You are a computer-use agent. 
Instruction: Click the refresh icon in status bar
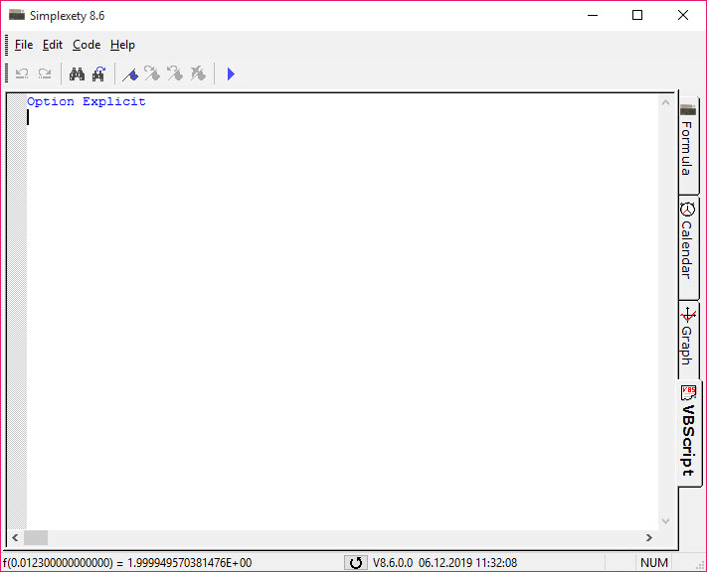(356, 562)
